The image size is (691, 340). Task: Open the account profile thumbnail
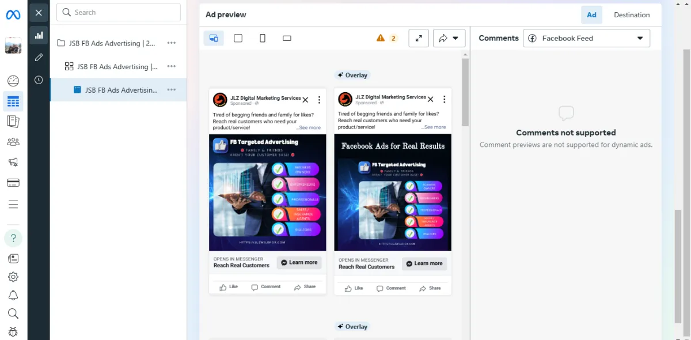(x=13, y=46)
